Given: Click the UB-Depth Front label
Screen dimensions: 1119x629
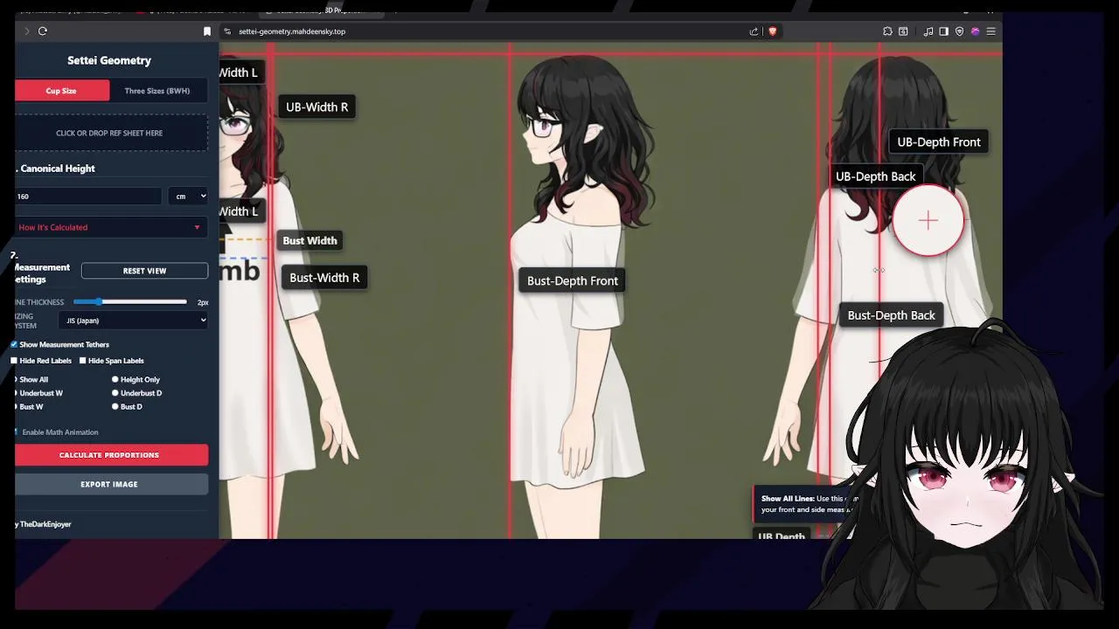Looking at the screenshot, I should pos(939,142).
